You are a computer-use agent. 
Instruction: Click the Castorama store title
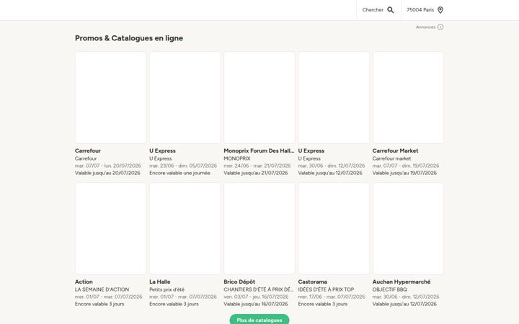(312, 282)
